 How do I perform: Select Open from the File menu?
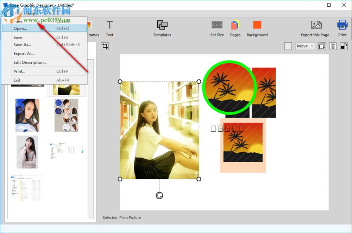tap(21, 28)
